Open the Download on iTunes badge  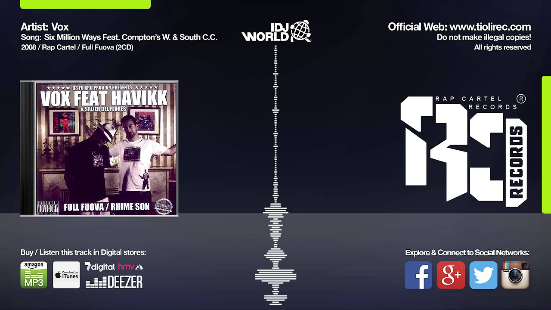(66, 275)
